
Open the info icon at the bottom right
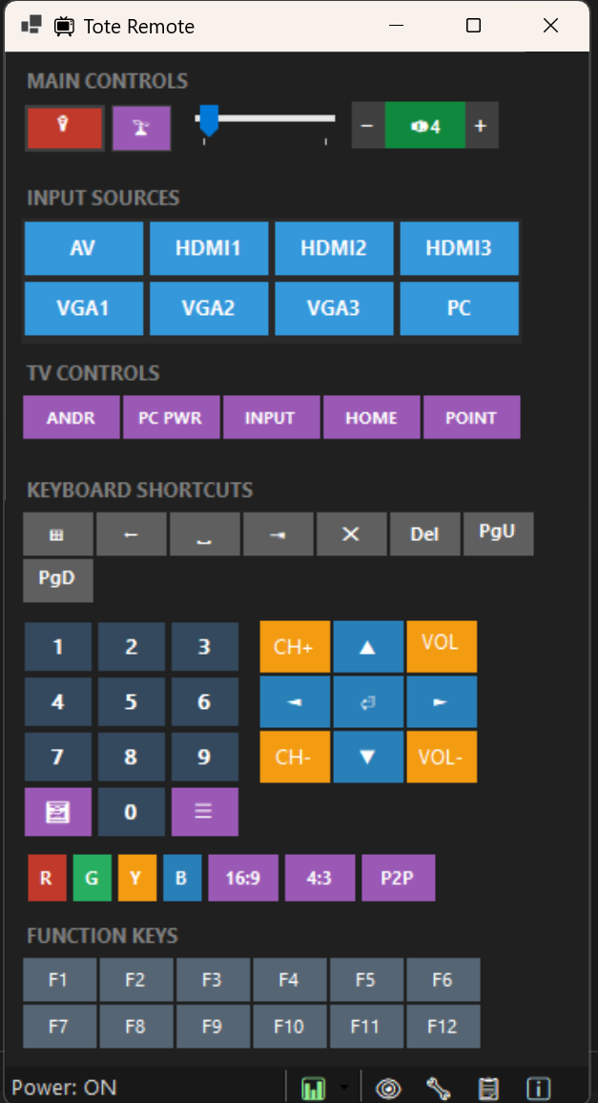538,1088
